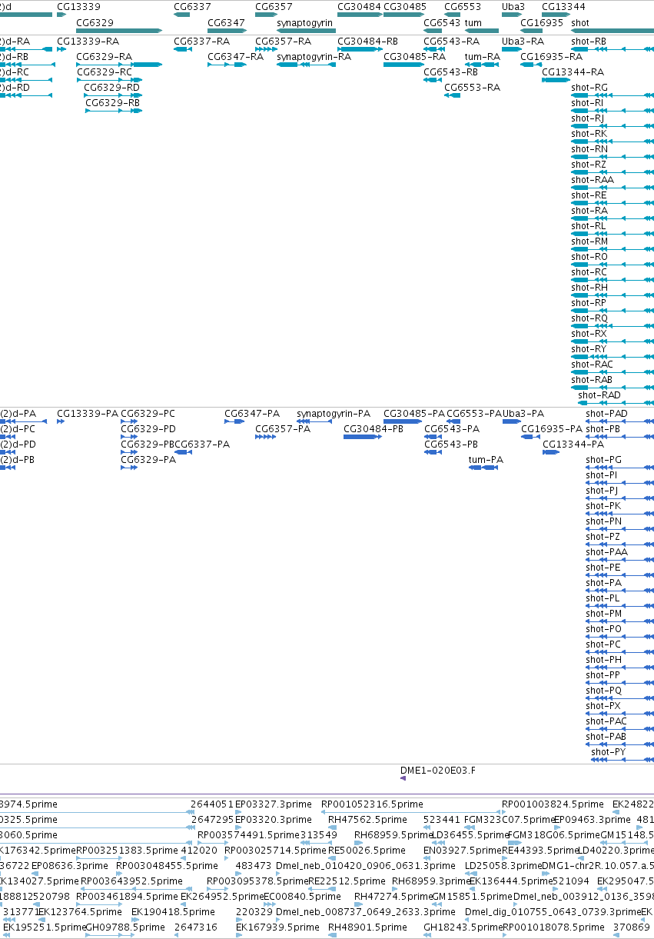The height and width of the screenshot is (939, 654).
Task: Select transcript Uba3-RA
Action: pos(523,41)
